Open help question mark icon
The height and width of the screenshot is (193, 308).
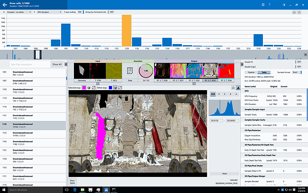(269, 5)
